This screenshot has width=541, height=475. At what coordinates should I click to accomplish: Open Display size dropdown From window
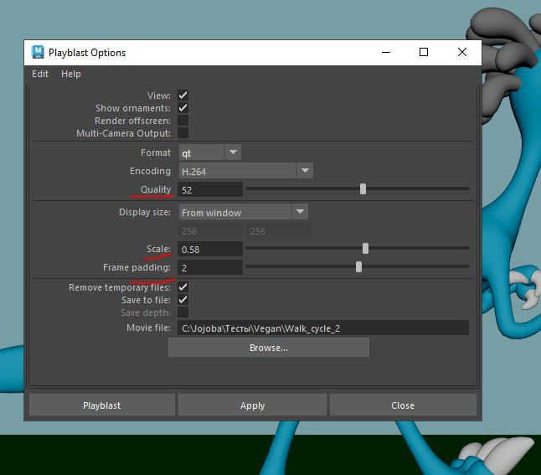243,212
